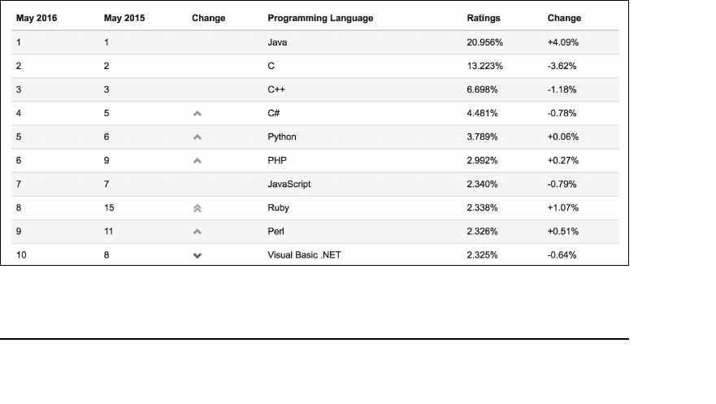Click the Programming Language column header
Screen dimensions: 716x404
point(320,18)
